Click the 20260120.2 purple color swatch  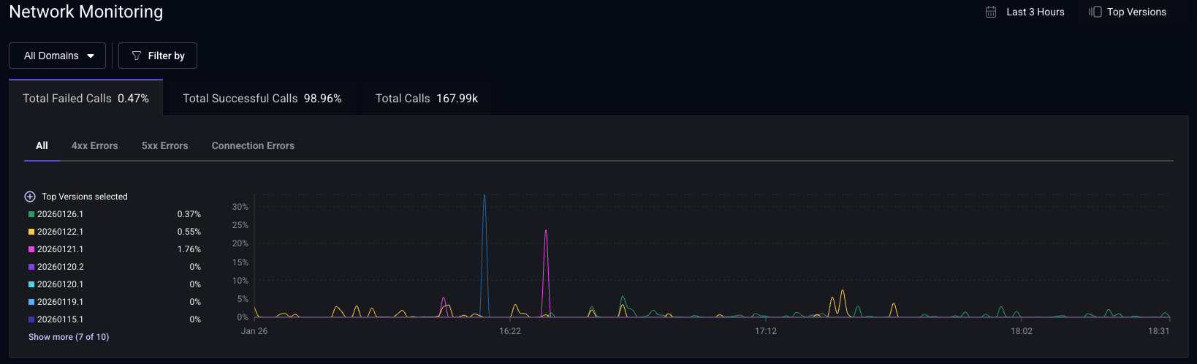pyautogui.click(x=31, y=267)
